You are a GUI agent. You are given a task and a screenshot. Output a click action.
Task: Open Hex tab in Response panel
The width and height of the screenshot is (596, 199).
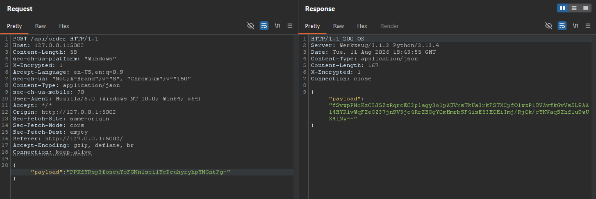pyautogui.click(x=362, y=26)
